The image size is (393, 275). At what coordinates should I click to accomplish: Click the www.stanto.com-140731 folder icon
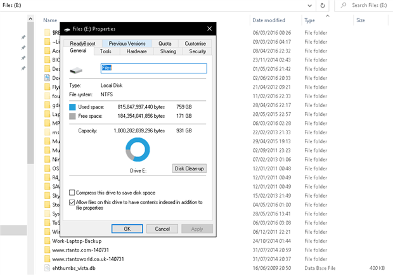point(47,250)
